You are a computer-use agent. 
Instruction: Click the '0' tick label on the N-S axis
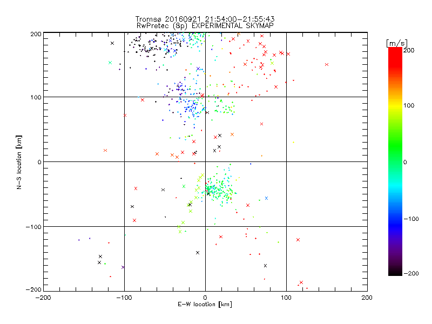point(39,162)
